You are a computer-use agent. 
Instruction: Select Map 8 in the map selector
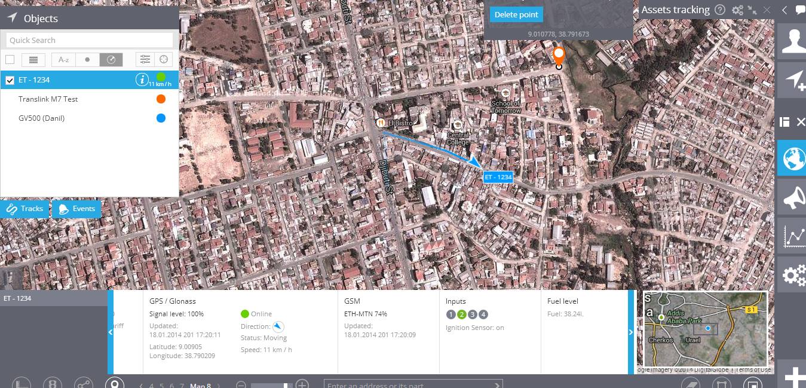200,386
